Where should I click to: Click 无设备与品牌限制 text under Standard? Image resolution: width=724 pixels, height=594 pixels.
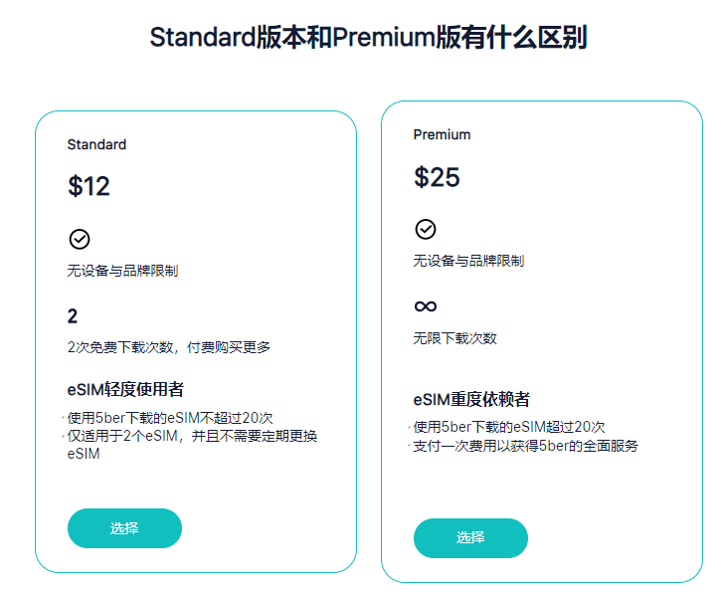[x=122, y=271]
